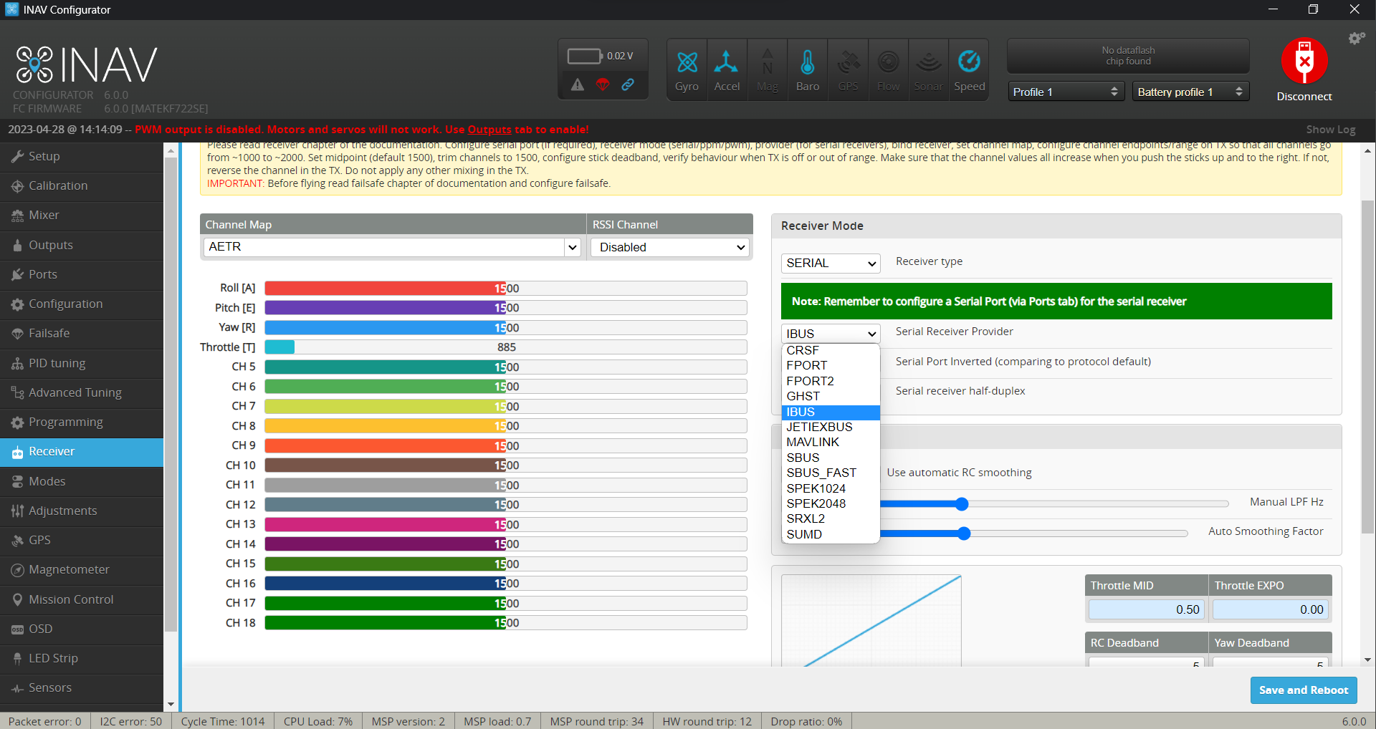
Task: Click the Accel sensor icon
Action: click(727, 68)
